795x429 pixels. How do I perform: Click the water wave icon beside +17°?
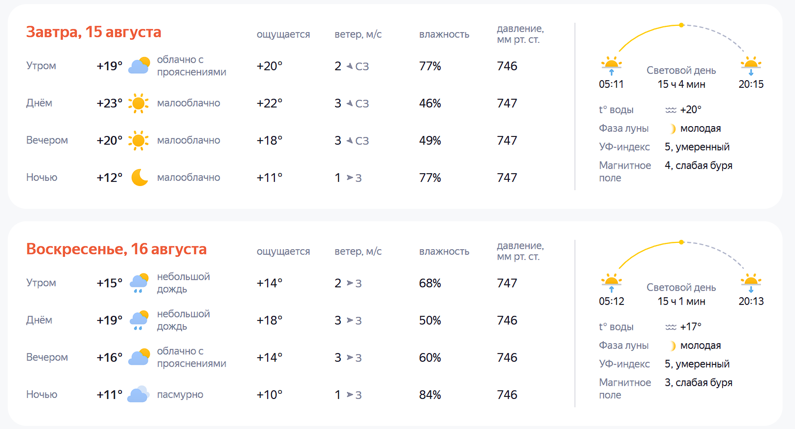[x=671, y=327]
